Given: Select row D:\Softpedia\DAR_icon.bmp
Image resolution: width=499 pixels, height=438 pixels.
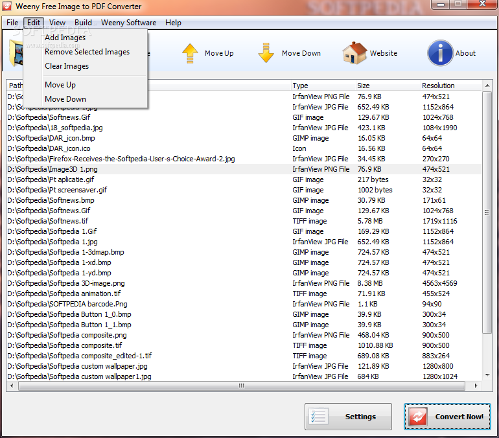Looking at the screenshot, I should (x=244, y=138).
